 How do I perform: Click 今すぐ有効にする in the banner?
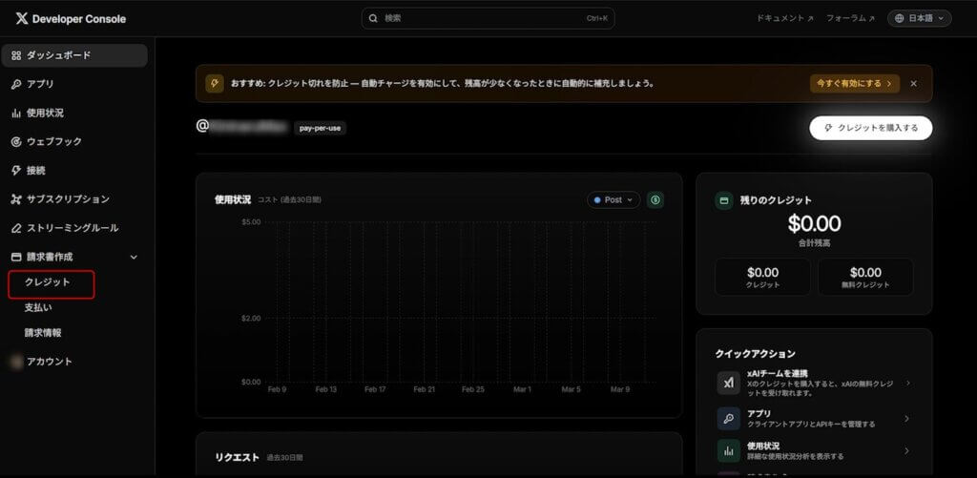pos(854,83)
